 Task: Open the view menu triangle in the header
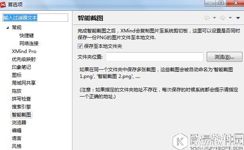(x=238, y=18)
